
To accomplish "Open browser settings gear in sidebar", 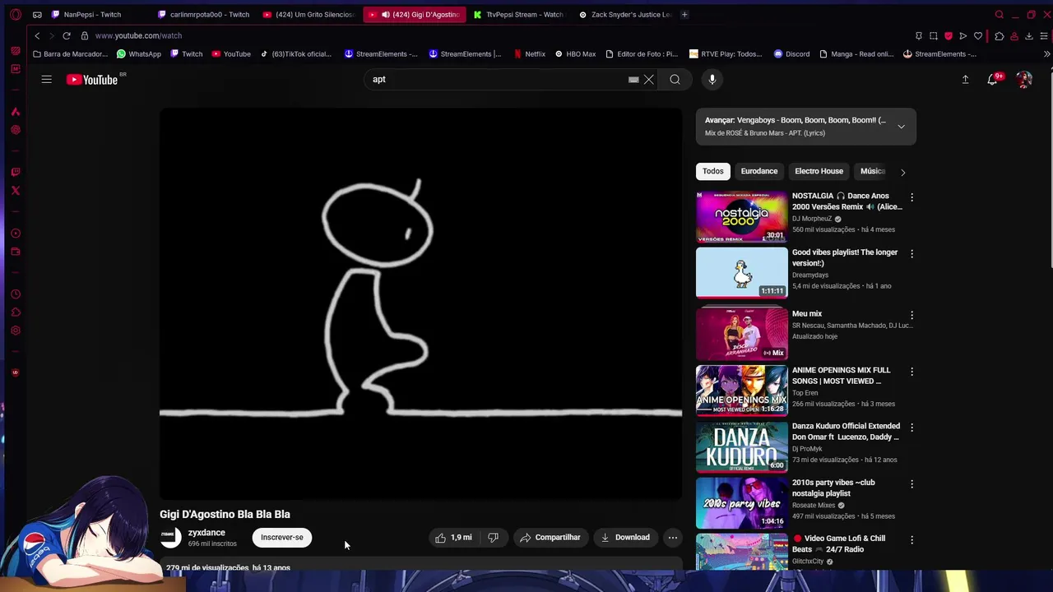I will click(x=16, y=331).
